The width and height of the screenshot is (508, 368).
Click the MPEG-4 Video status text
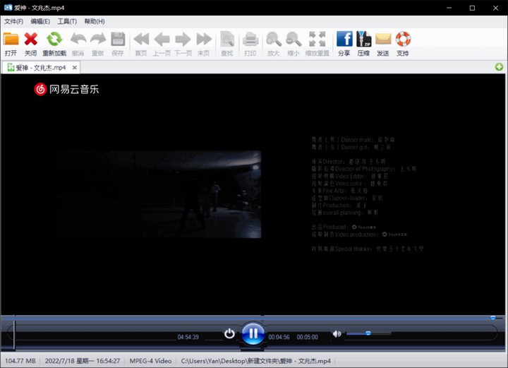click(151, 361)
